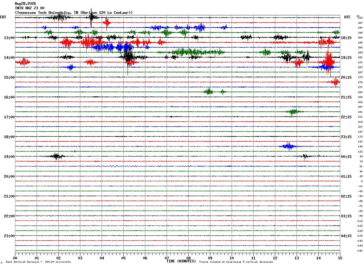364x266 pixels.
Task: Select the 13:00 CDT time label
Action: pos(9,38)
